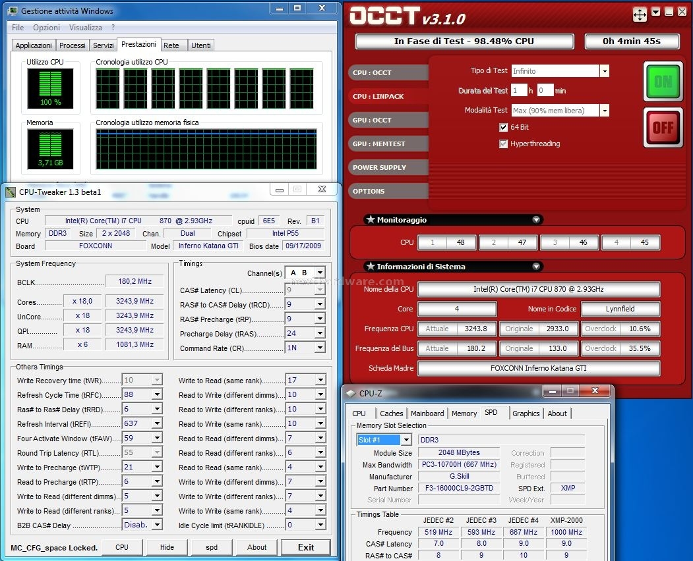The height and width of the screenshot is (561, 693).
Task: Click the Part Number F3-16000CL9-2GBTD field
Action: point(459,488)
